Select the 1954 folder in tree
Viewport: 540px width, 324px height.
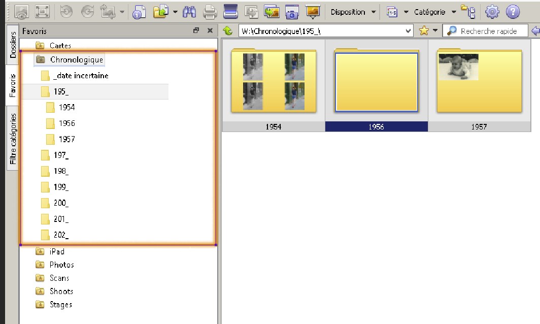click(x=66, y=107)
